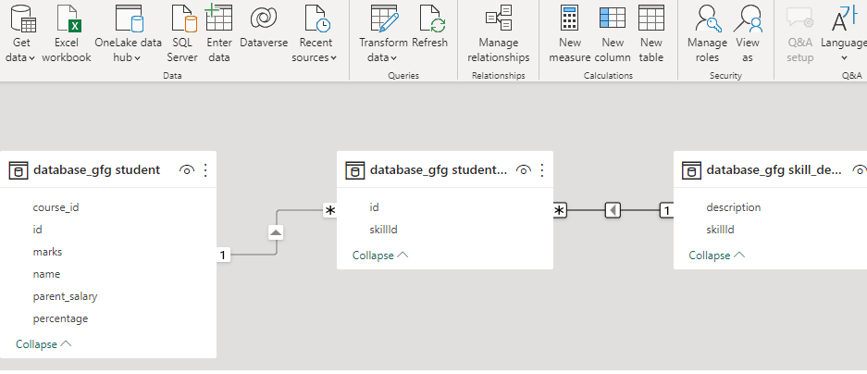
Task: Select the parent_salary field
Action: point(65,296)
